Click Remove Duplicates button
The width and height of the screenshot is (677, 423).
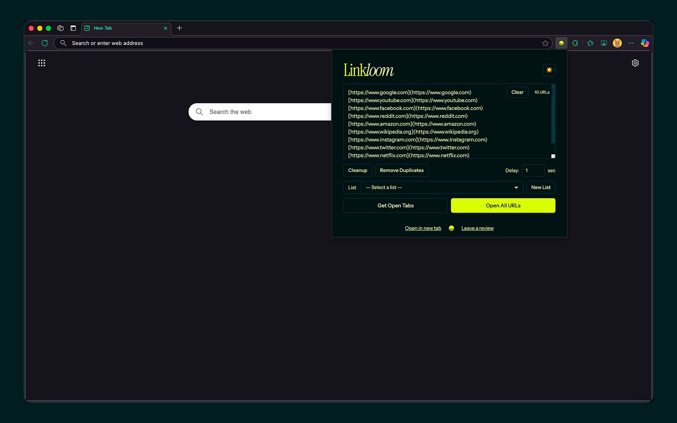point(401,170)
